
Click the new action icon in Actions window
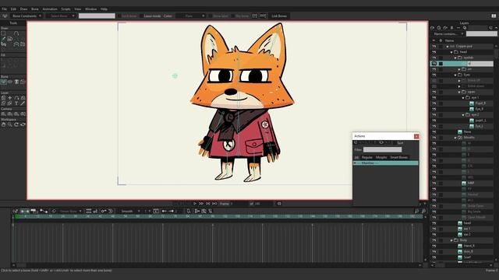pyautogui.click(x=356, y=143)
